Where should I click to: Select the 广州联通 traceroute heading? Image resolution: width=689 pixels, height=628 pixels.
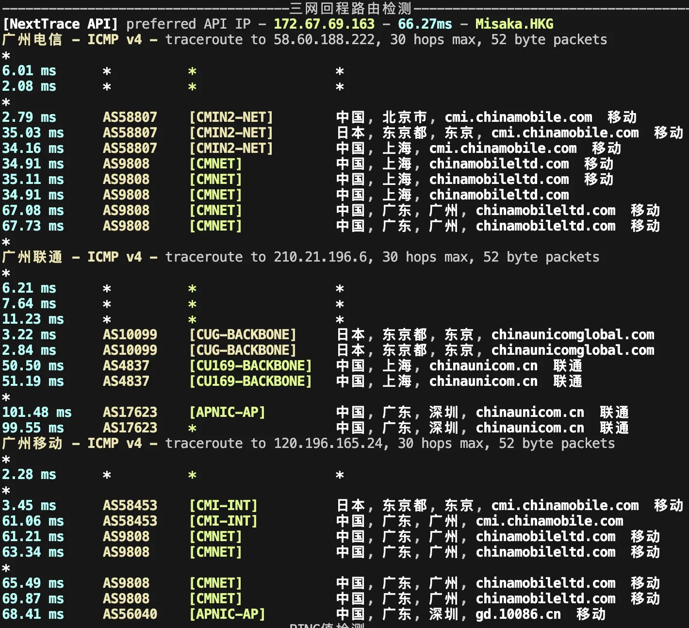point(301,257)
